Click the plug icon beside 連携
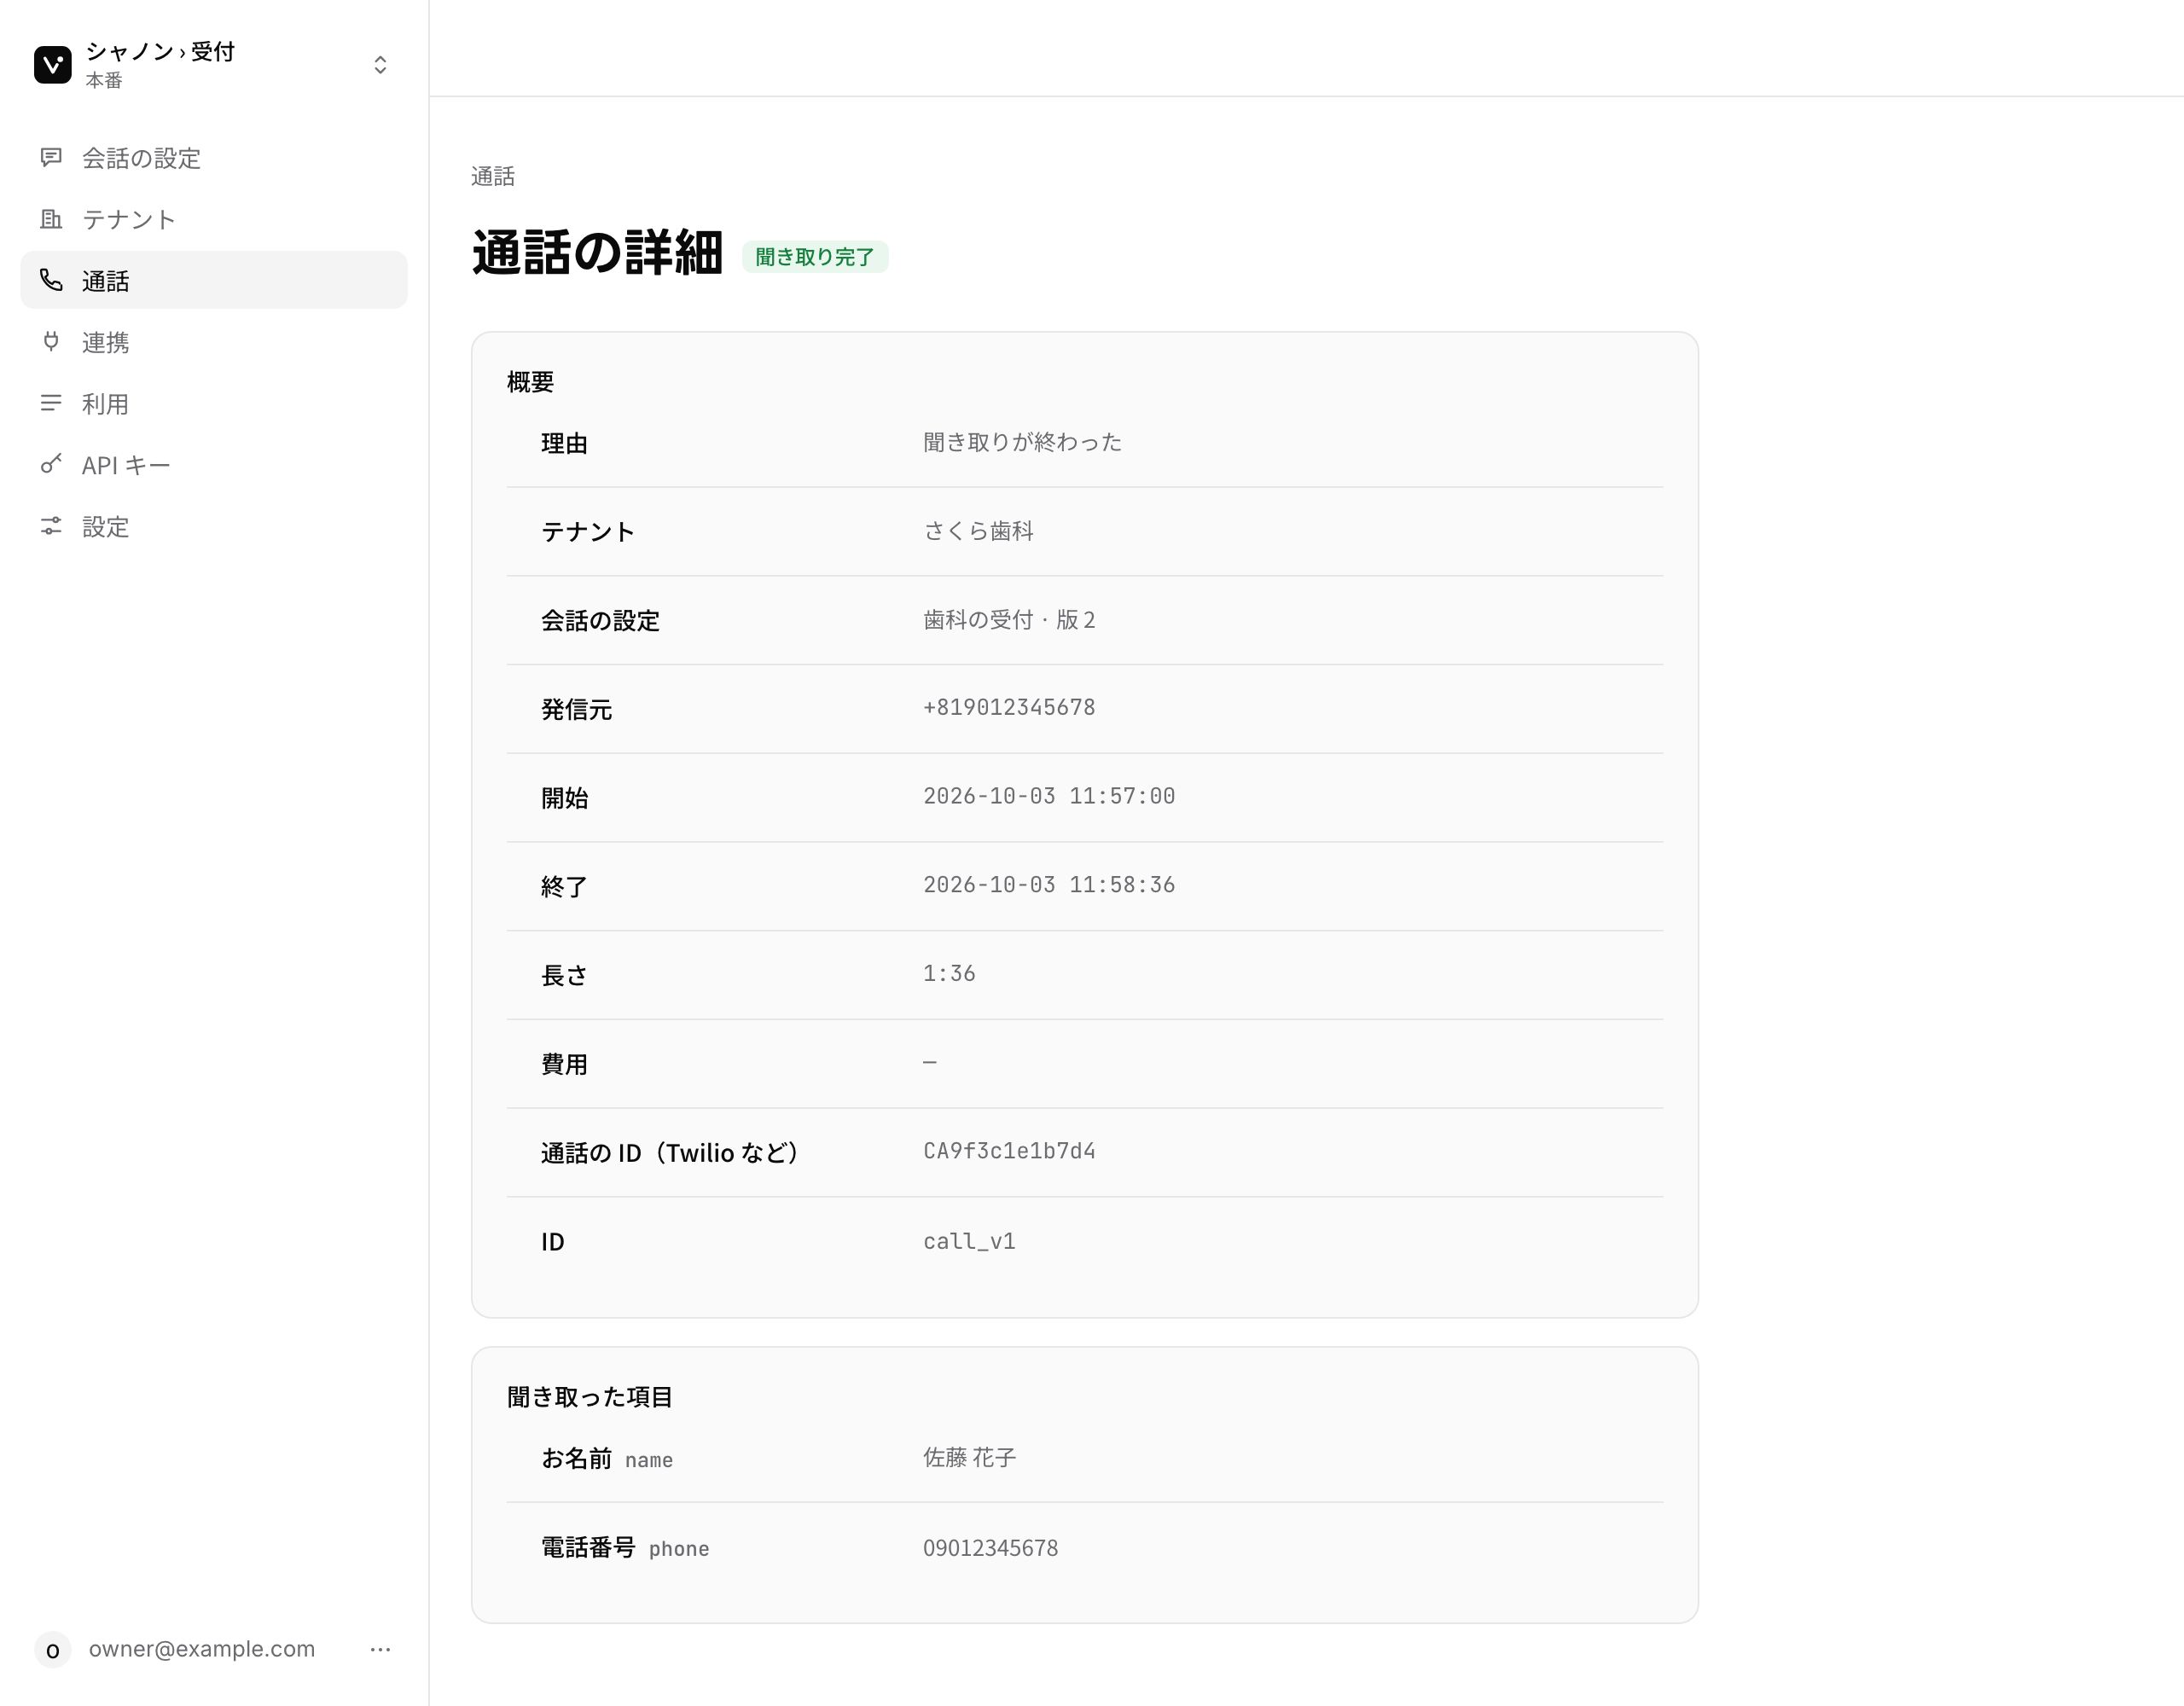 tap(51, 342)
